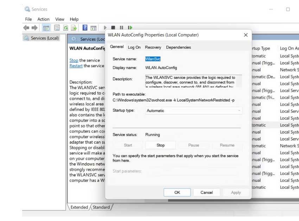Click the Pause button in the dialog
299x221 pixels.
(x=193, y=145)
